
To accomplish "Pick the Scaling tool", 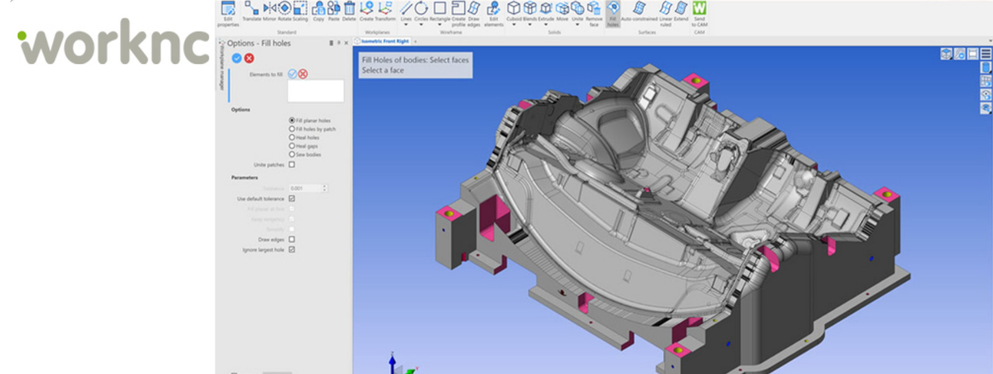I will (300, 11).
